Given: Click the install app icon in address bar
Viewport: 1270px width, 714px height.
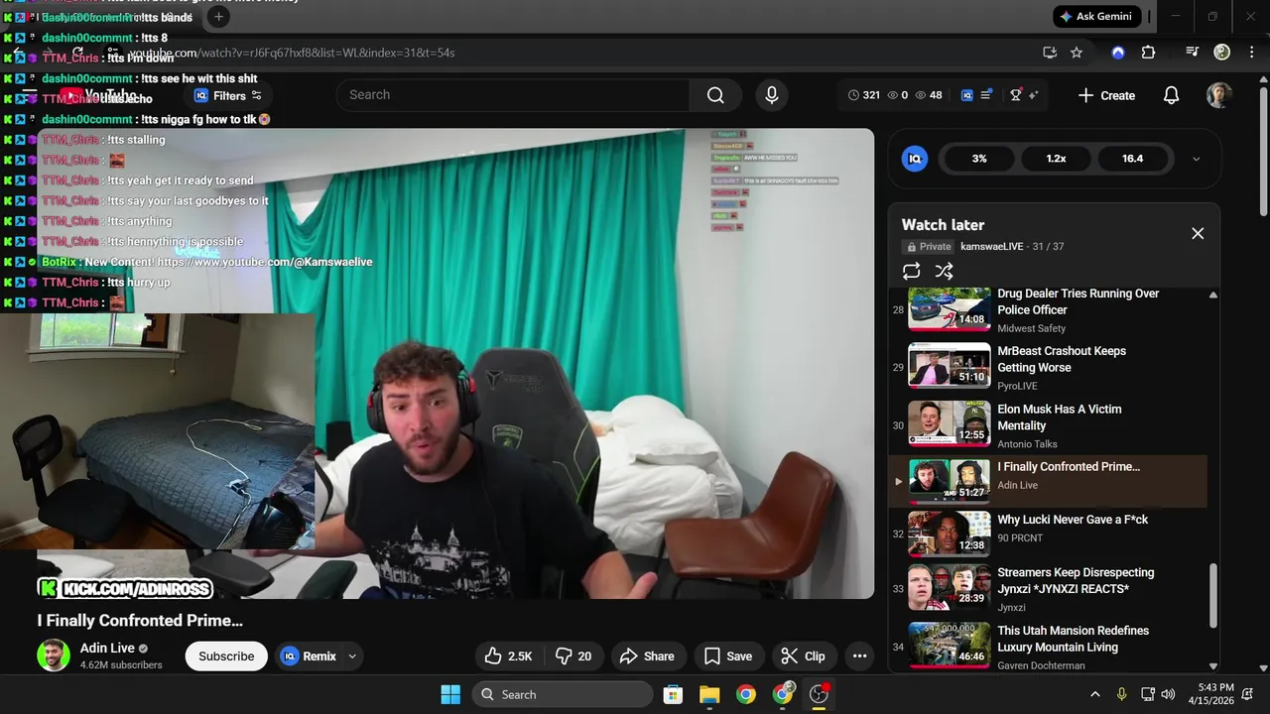Looking at the screenshot, I should pyautogui.click(x=1050, y=53).
